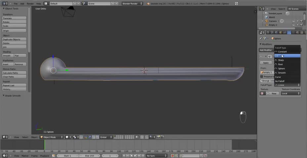Toggle Camera visibility eye icon
The width and height of the screenshot is (307, 158).
(x=293, y=21)
